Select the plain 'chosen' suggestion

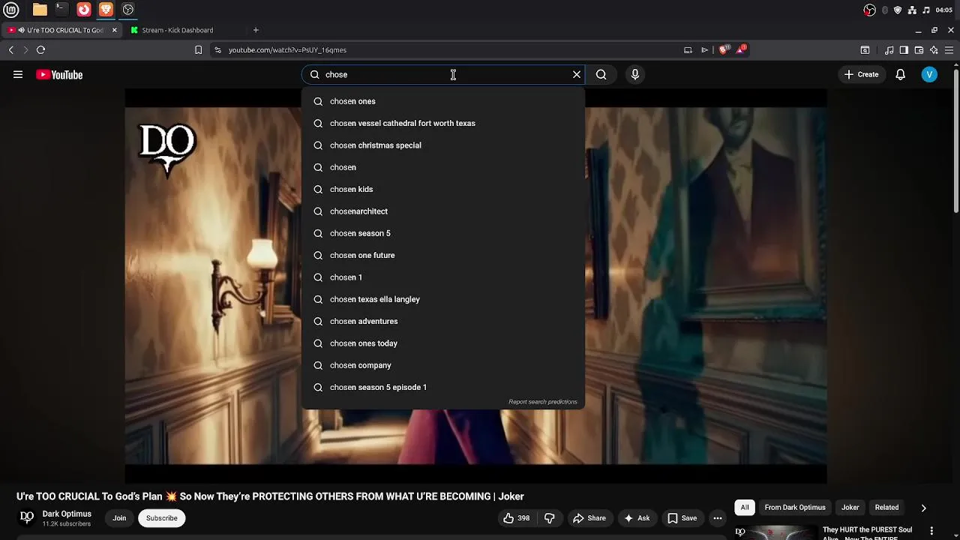(443, 167)
